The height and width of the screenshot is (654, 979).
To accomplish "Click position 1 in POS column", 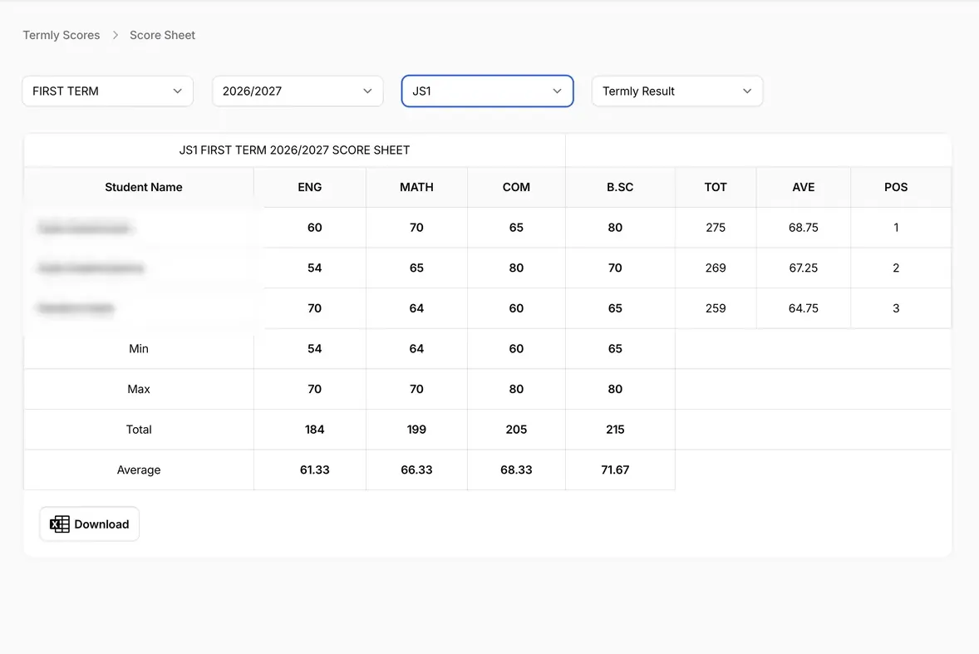I will pos(896,228).
